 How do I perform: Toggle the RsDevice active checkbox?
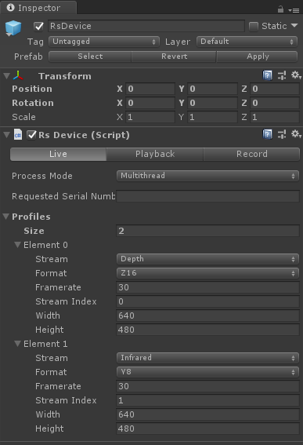39,27
